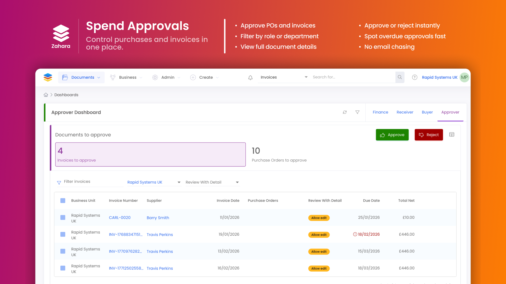This screenshot has height=284, width=506.
Task: Open the Rapid Systems UK business unit dropdown
Action: tap(154, 182)
